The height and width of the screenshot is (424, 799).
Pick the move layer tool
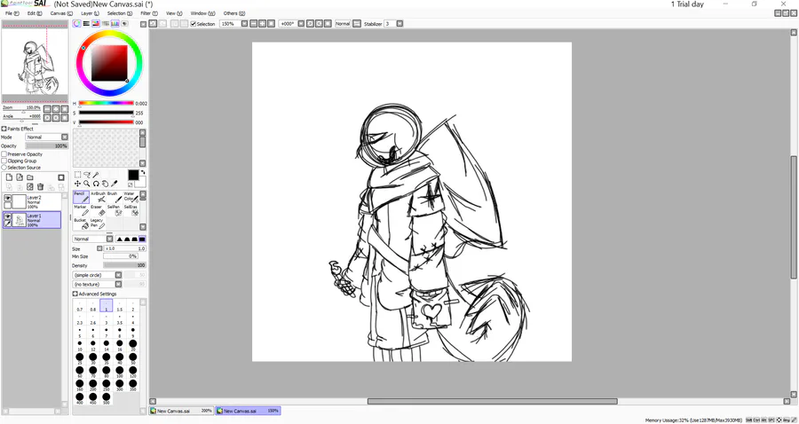click(x=77, y=184)
